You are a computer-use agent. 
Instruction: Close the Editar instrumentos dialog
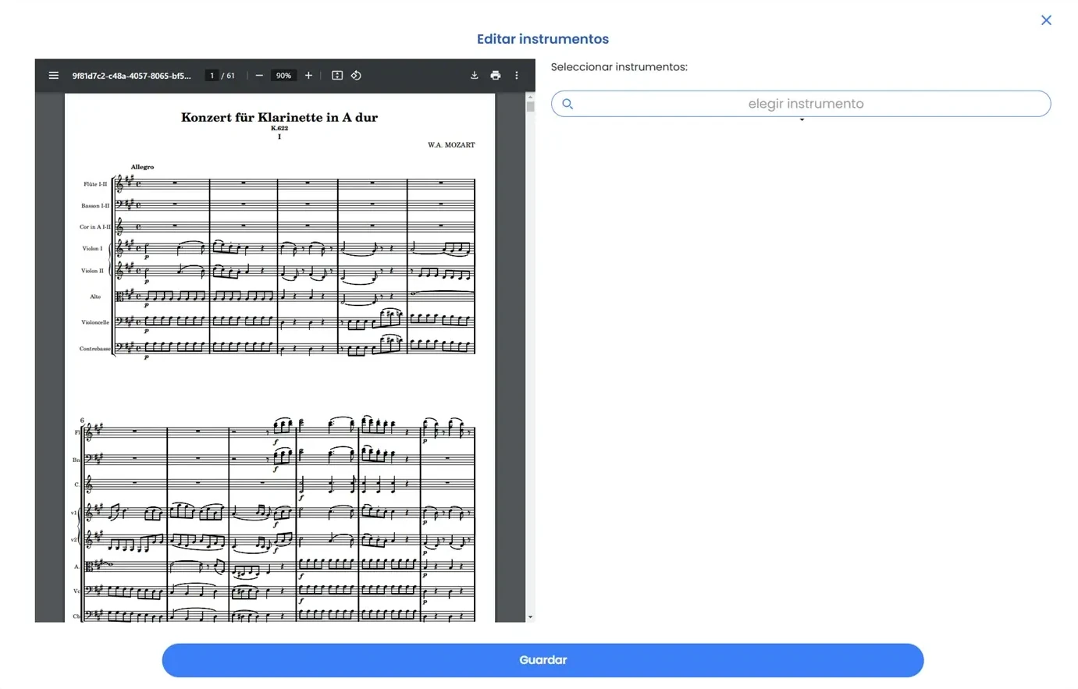point(1046,20)
